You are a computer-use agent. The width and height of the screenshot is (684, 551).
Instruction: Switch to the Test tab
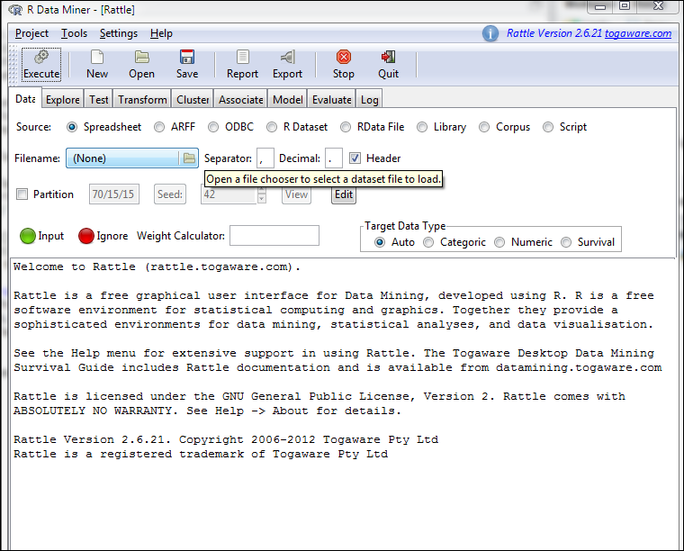pos(99,99)
